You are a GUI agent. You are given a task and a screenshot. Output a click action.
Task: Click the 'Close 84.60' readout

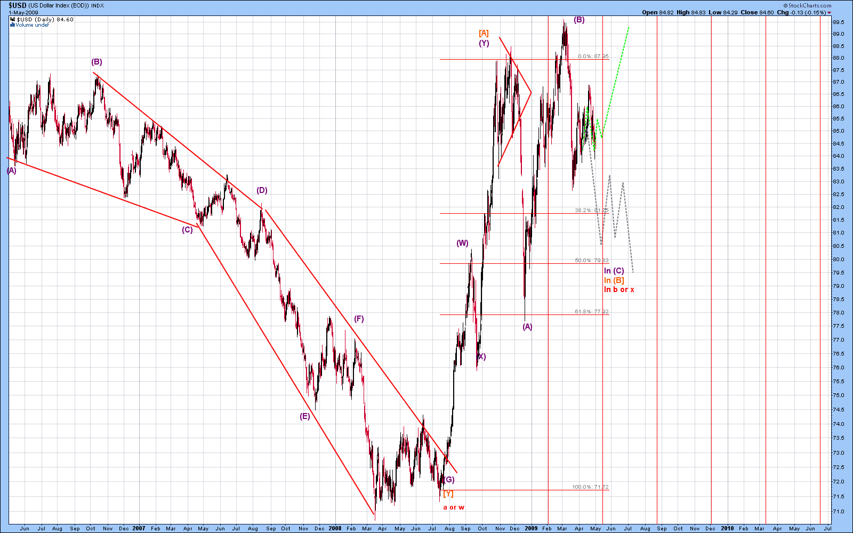pyautogui.click(x=757, y=12)
